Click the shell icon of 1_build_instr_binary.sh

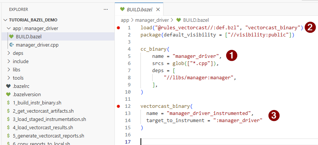coord(8,103)
